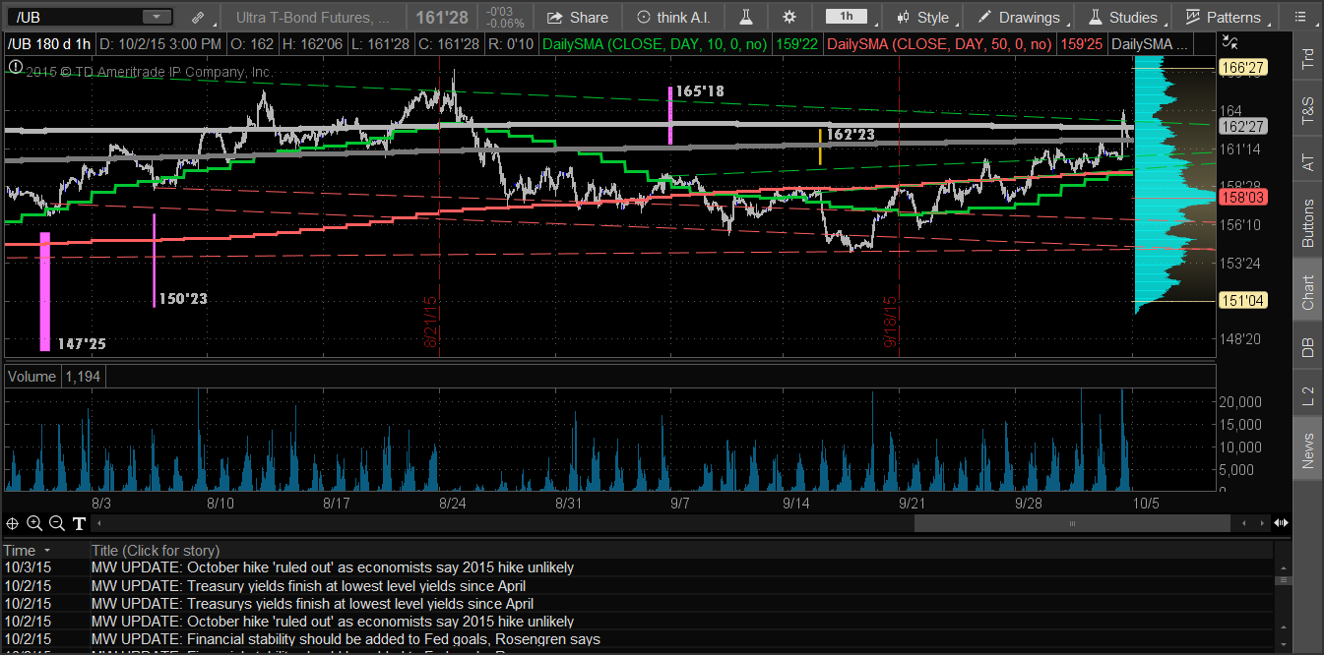Click the 9/18/15 vertical date line
The width and height of the screenshot is (1324, 655).
click(898, 208)
